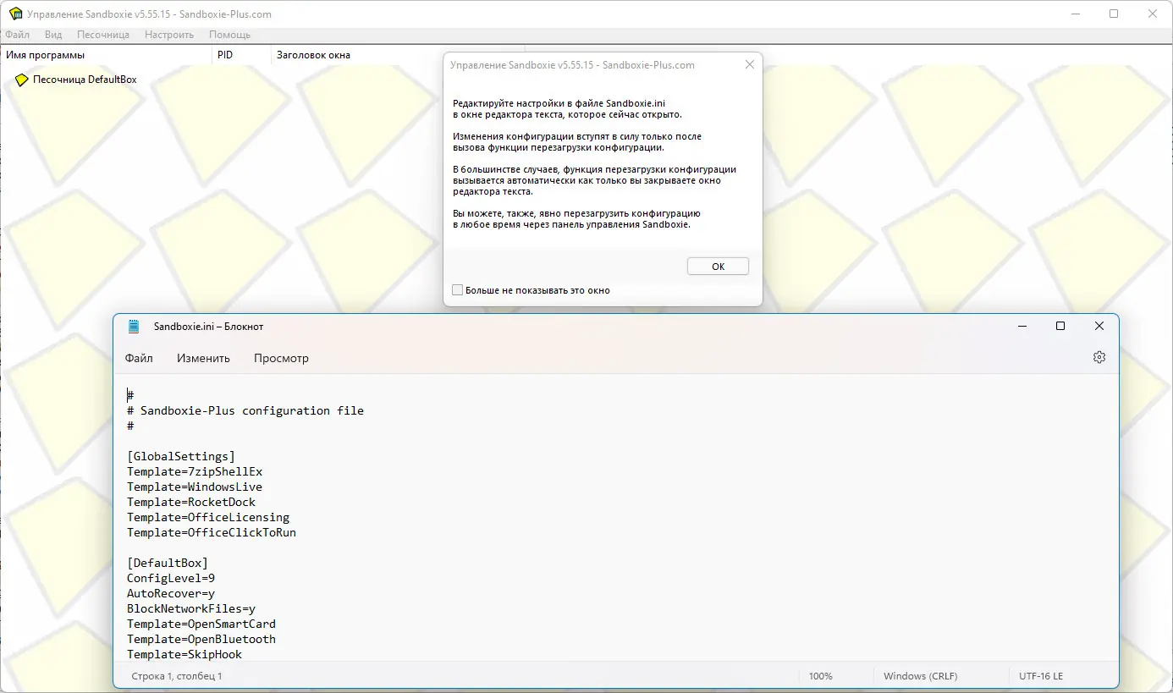Enable the 'Больше не показывать это окно' checkbox

tap(457, 289)
